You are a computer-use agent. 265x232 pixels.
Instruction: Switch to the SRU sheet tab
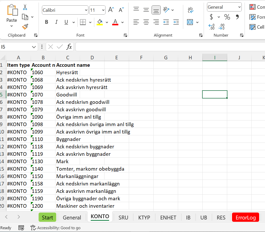click(x=123, y=217)
